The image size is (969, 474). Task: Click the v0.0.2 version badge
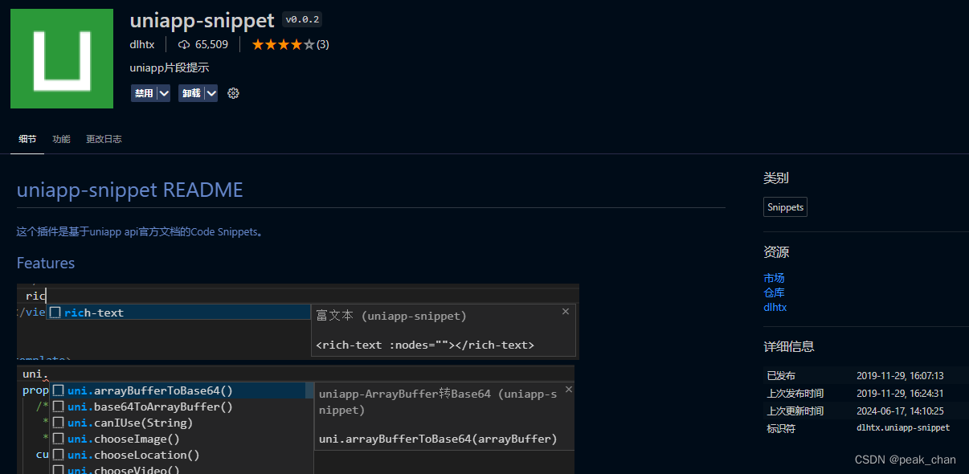pyautogui.click(x=301, y=19)
